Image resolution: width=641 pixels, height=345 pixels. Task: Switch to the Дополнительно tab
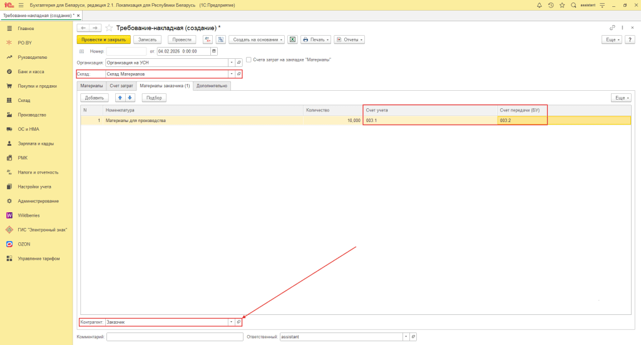[x=212, y=86]
